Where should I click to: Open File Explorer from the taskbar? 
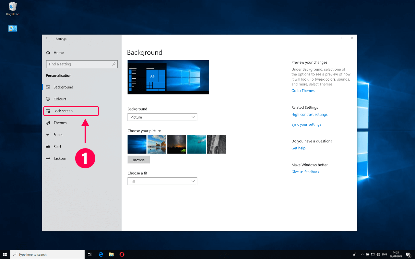click(111, 254)
